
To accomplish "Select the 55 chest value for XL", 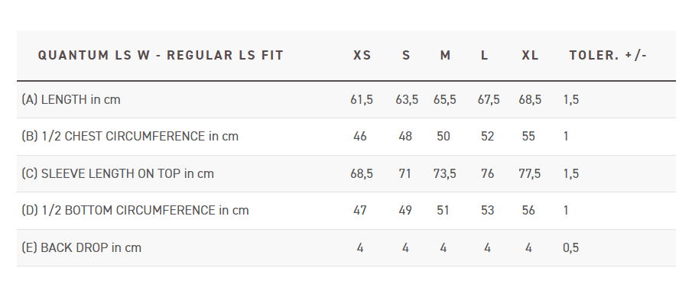I will click(528, 137).
